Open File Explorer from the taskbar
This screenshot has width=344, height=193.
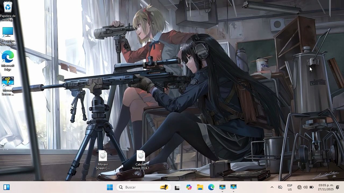click(200, 187)
